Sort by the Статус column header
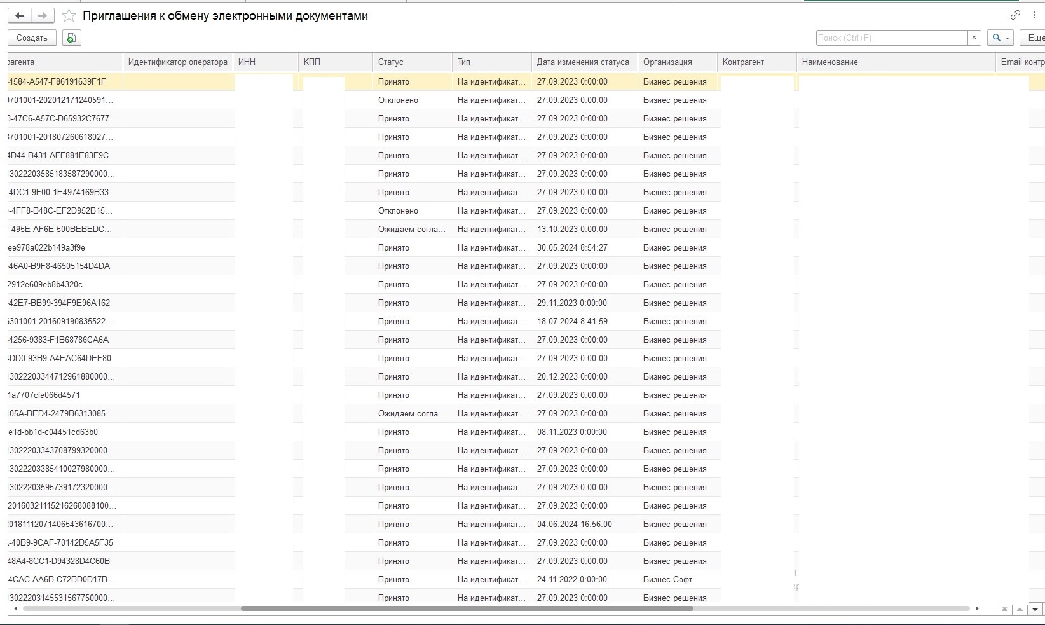This screenshot has height=625, width=1045. [390, 62]
